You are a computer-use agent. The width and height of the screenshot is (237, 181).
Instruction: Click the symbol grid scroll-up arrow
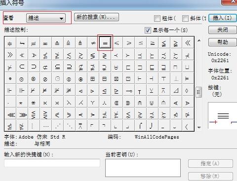pos(199,40)
